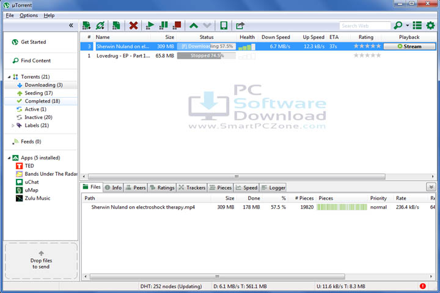Click the Share icon in the toolbar
This screenshot has width=440, height=293.
click(x=240, y=26)
